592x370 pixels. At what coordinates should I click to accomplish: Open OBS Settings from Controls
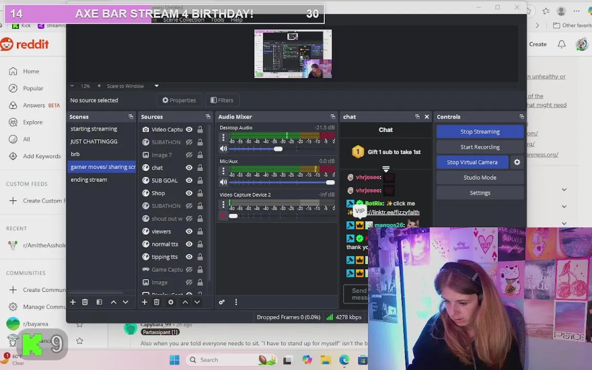click(x=480, y=193)
